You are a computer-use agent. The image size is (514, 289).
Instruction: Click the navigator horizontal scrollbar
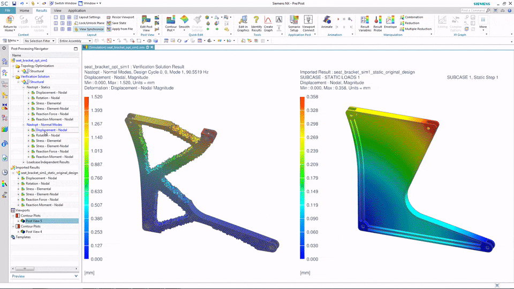click(25, 269)
